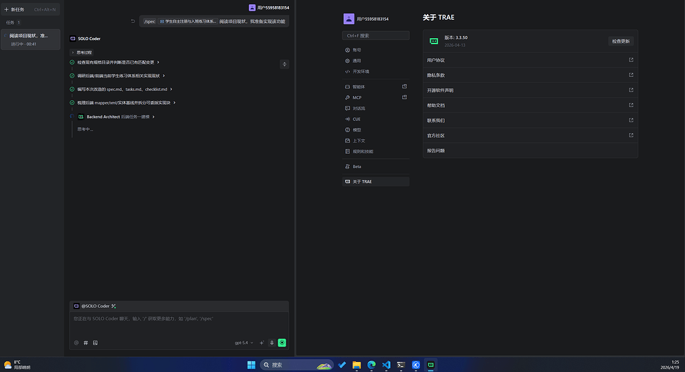Open the 对话流 settings section

pyautogui.click(x=376, y=108)
